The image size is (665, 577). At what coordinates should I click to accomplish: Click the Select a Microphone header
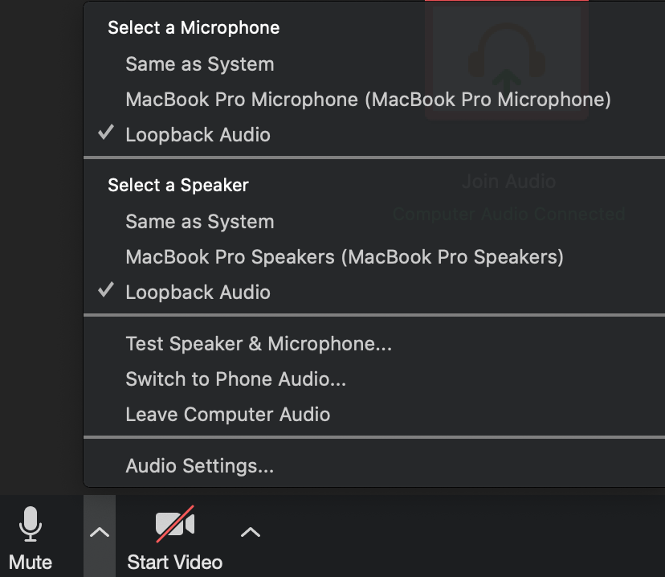(x=194, y=28)
